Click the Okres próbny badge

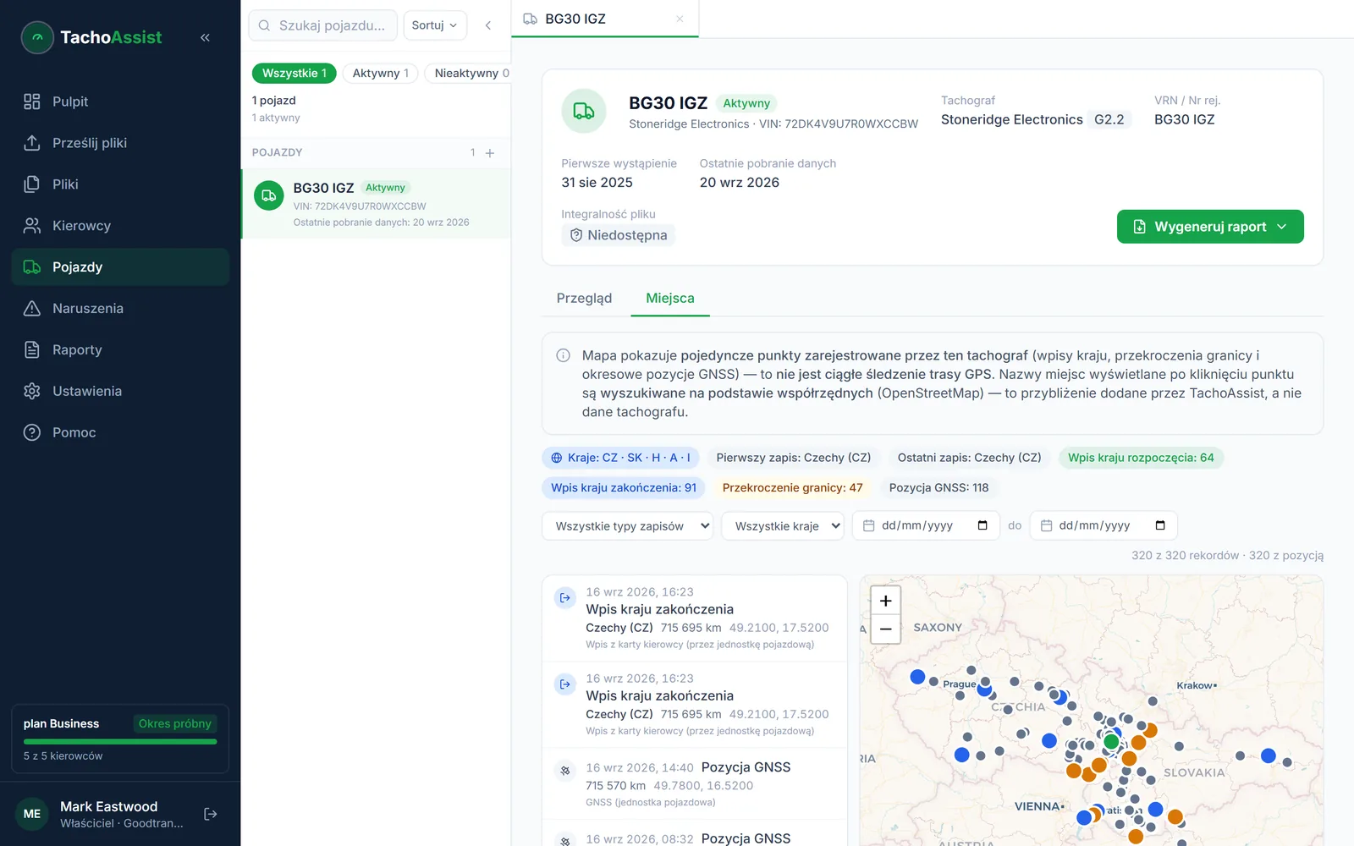tap(175, 724)
